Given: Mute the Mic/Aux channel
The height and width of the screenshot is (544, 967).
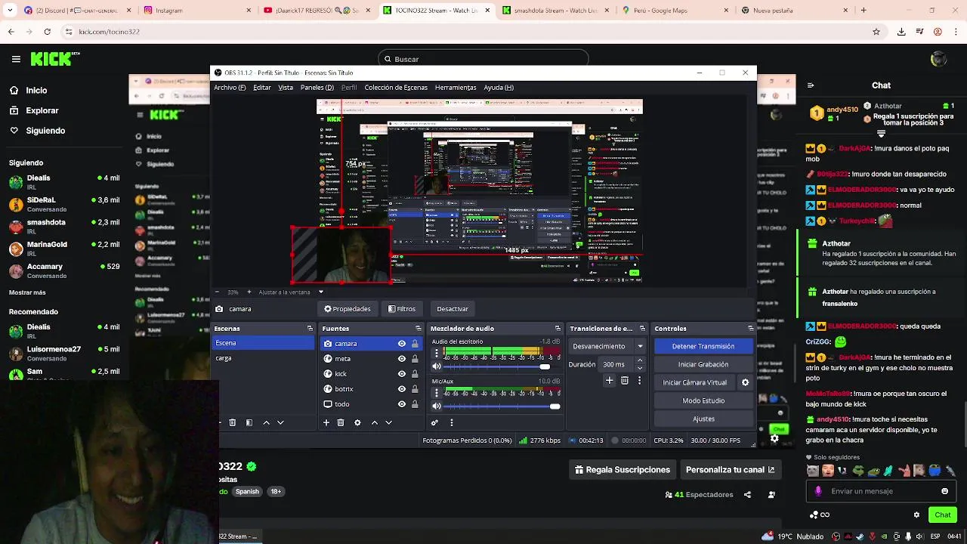Looking at the screenshot, I should point(436,406).
